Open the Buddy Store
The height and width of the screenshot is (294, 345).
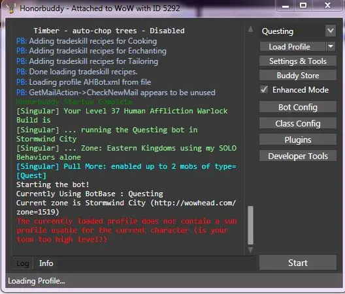click(298, 76)
